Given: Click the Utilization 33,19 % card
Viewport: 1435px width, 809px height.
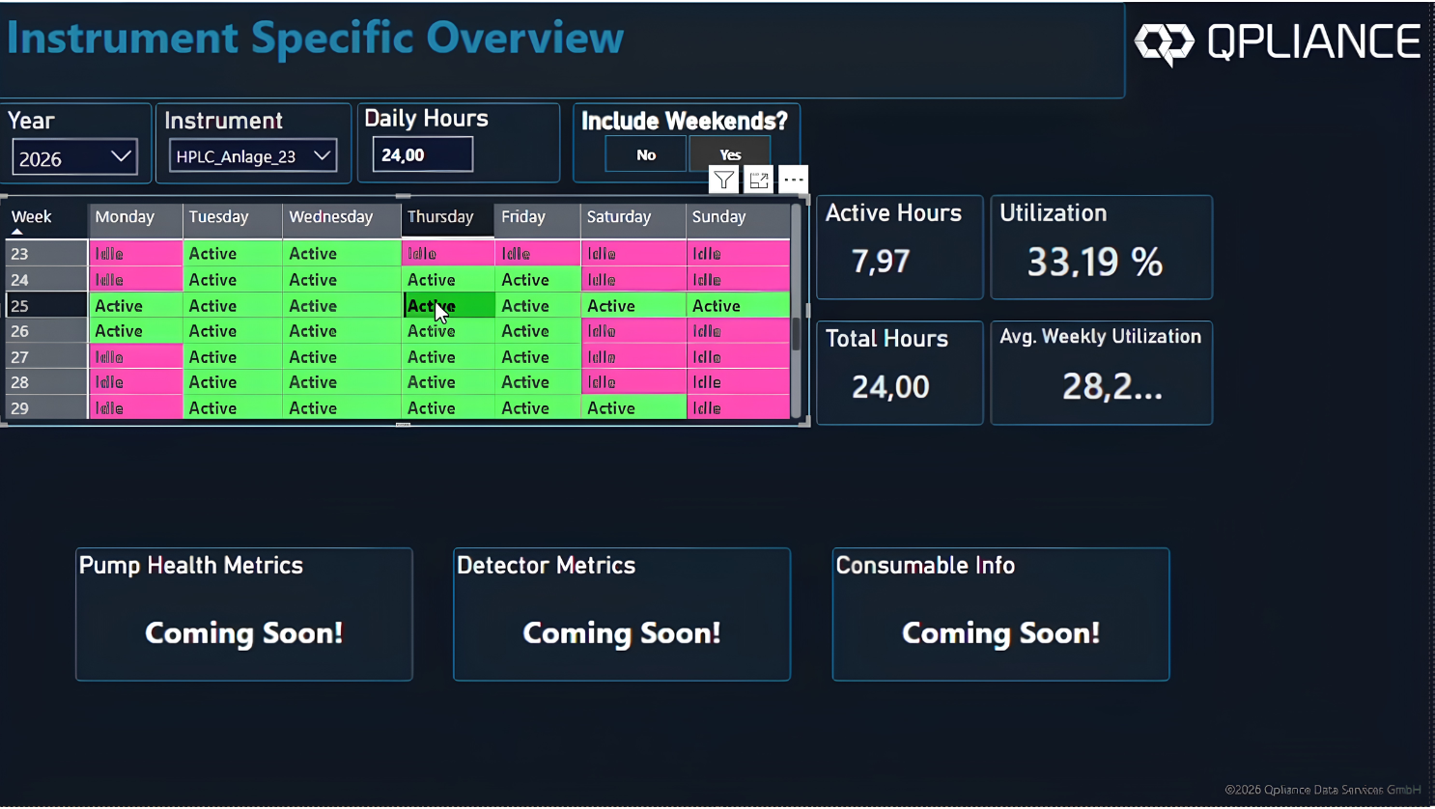Looking at the screenshot, I should click(x=1102, y=247).
